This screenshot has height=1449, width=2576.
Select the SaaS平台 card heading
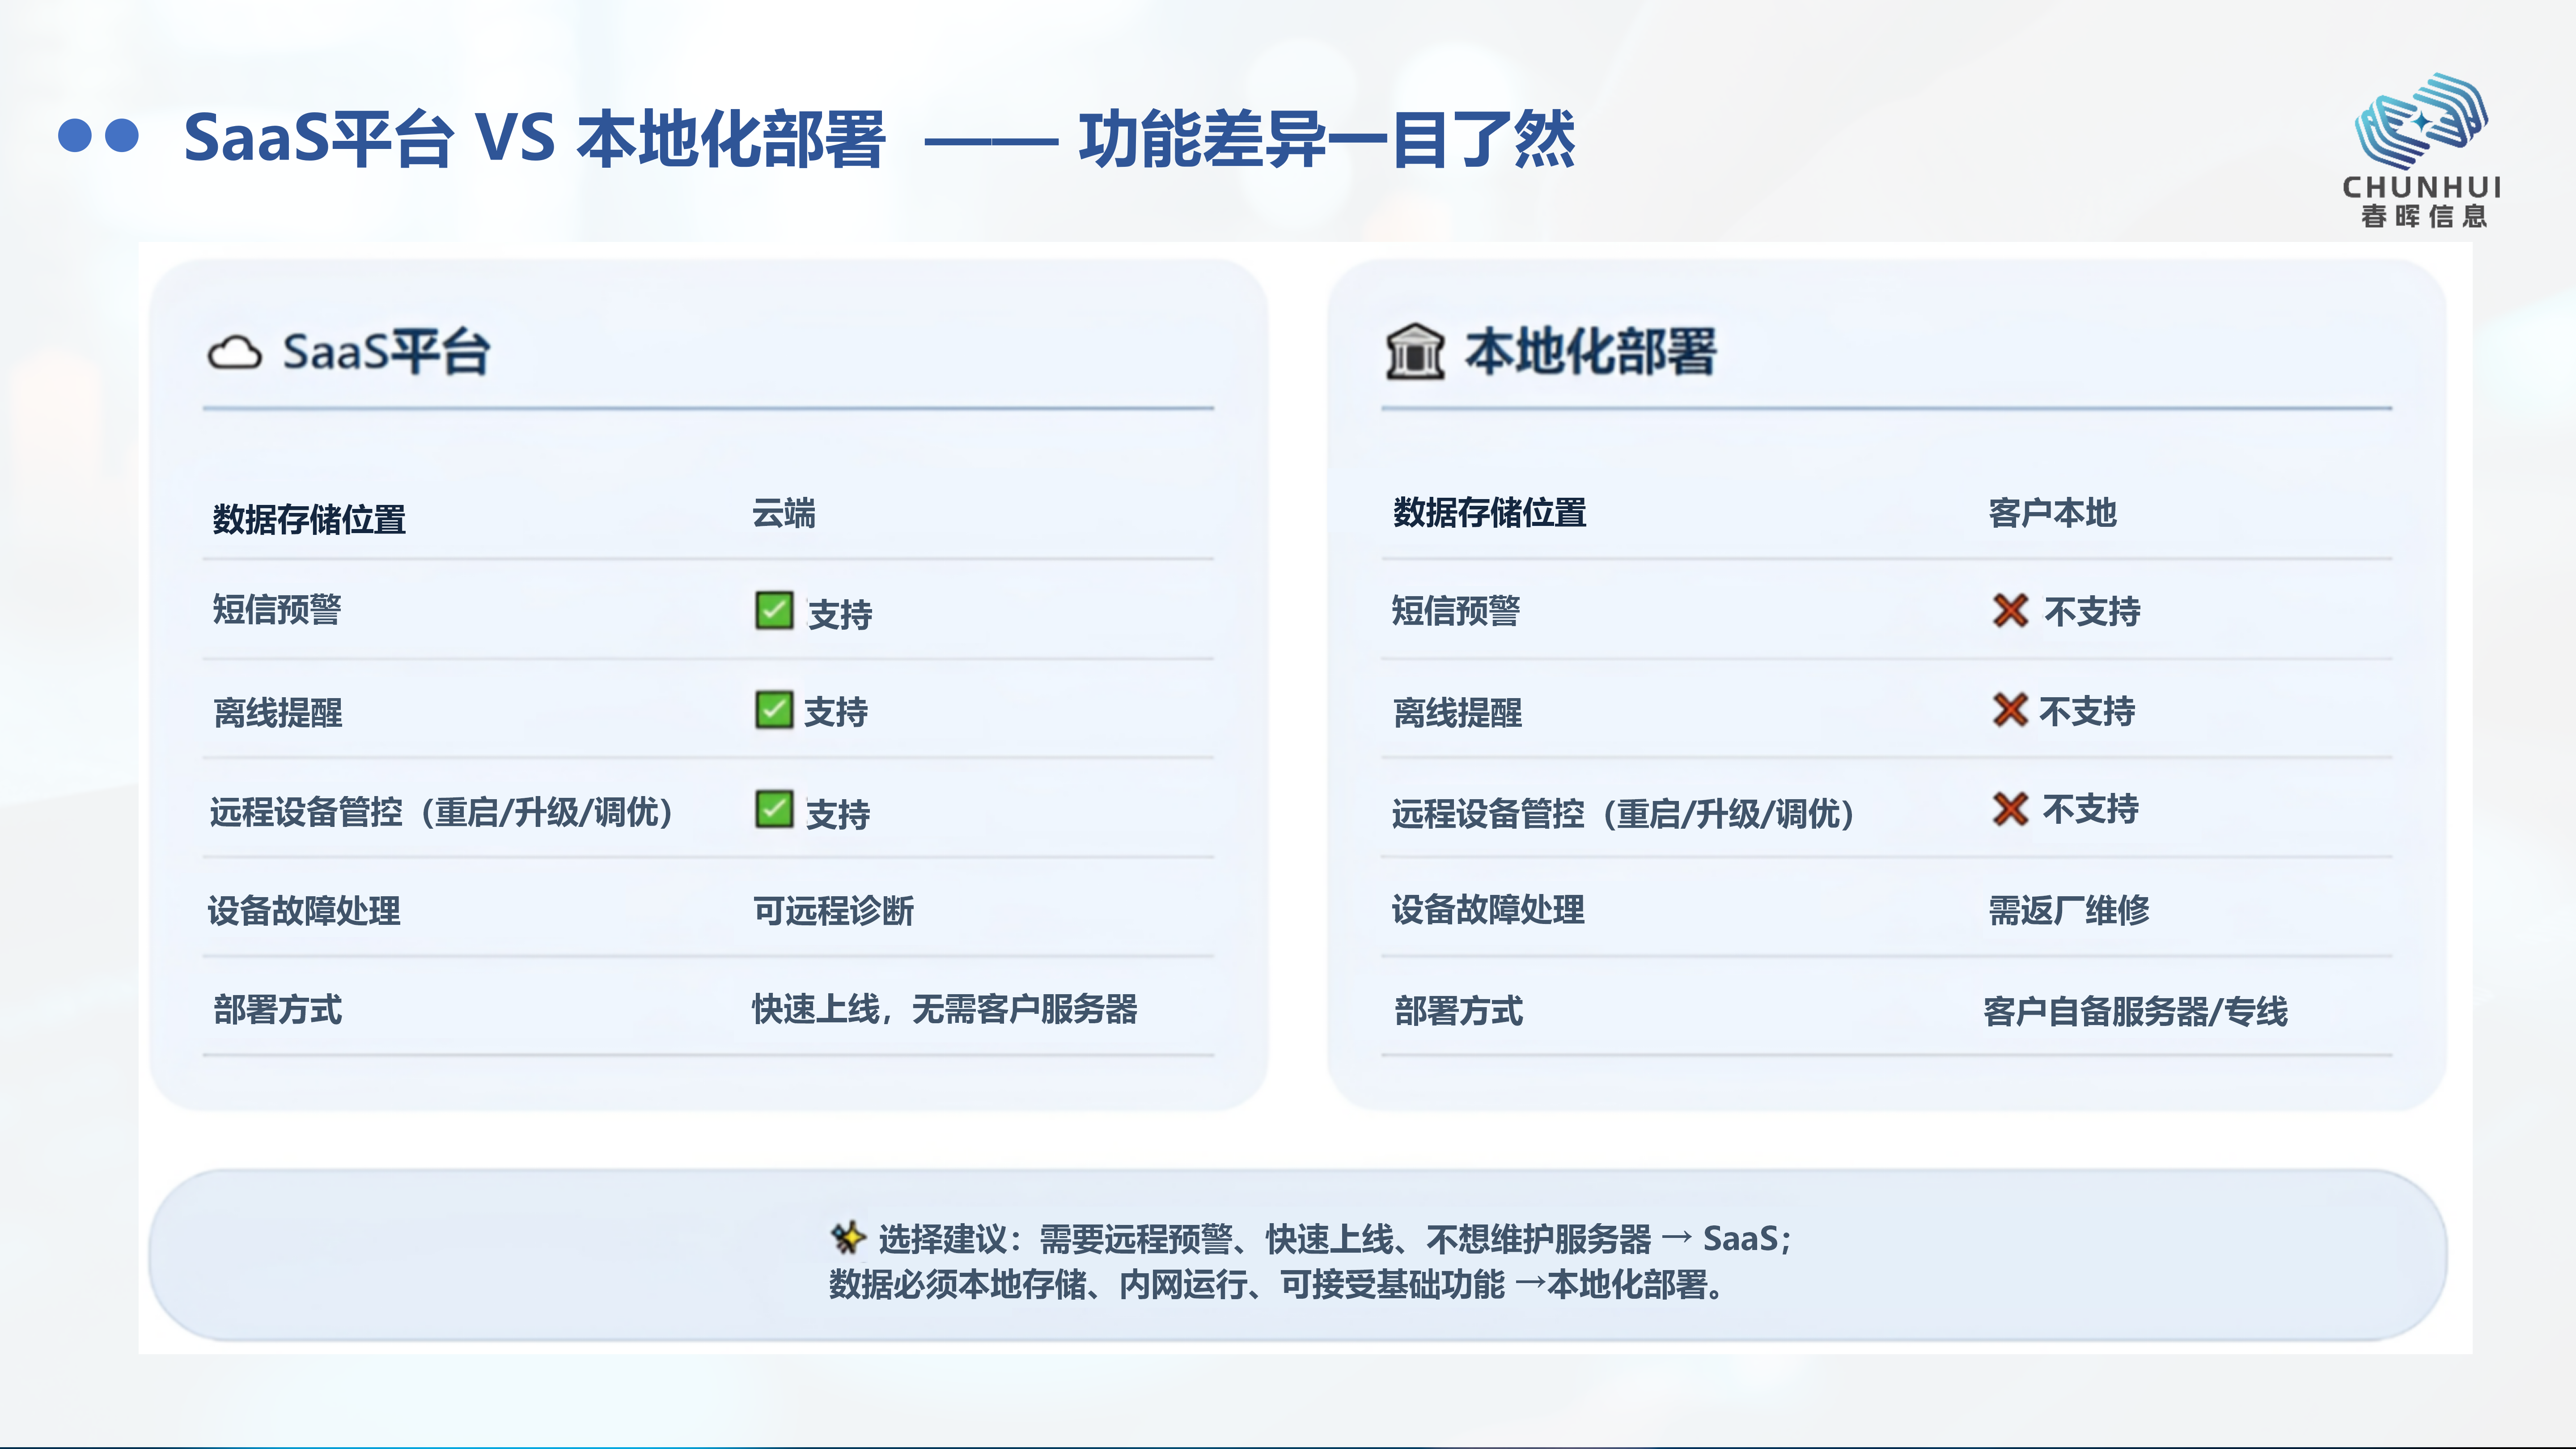click(386, 352)
